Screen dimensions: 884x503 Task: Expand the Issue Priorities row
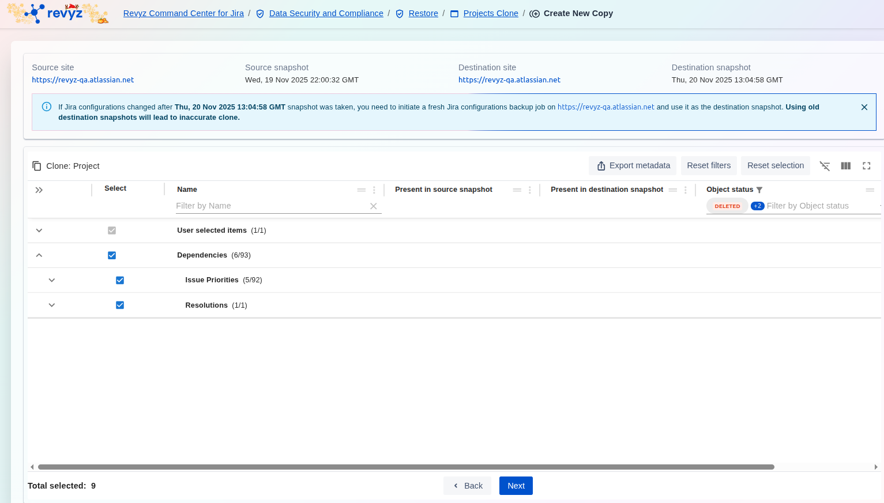(52, 280)
